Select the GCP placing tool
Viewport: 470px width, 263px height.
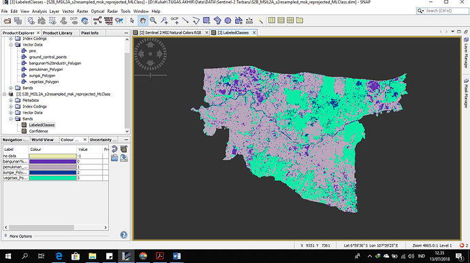point(175,20)
